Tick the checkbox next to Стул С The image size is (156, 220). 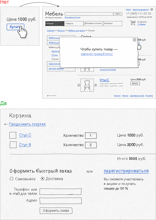pyautogui.click(x=13, y=135)
